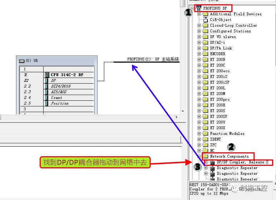The image size is (276, 200).
Task: Select the DP/PA Link catalog entry
Action: point(221,48)
